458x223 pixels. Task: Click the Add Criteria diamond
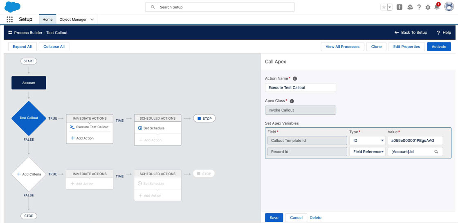pos(29,174)
